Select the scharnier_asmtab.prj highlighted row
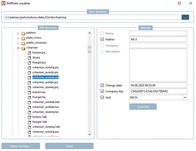This screenshot has height=151, width=196. (45, 77)
